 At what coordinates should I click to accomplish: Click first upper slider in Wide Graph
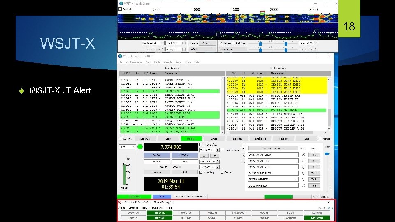(x=260, y=44)
